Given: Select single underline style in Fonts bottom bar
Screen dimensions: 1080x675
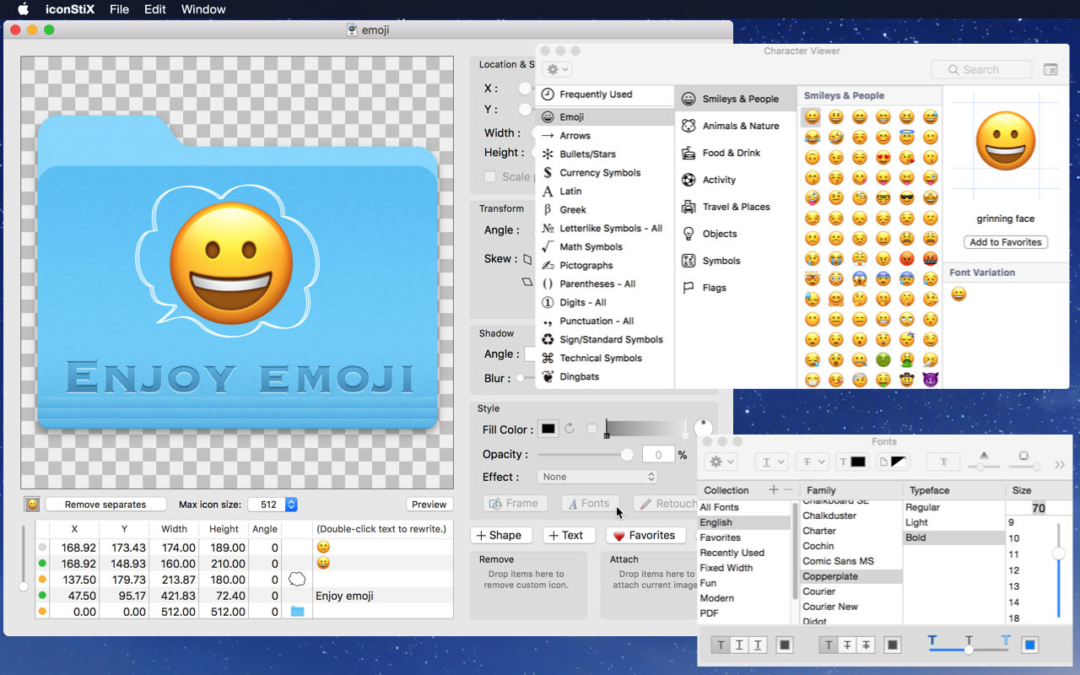Looking at the screenshot, I should coord(739,645).
